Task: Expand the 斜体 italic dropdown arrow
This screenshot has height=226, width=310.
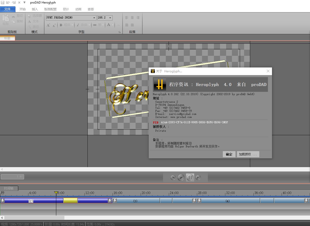Action: [x=89, y=25]
